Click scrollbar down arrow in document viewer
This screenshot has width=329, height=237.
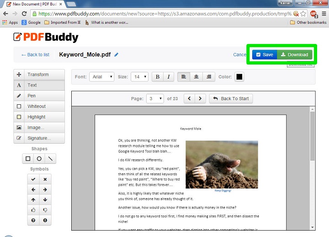point(312,227)
